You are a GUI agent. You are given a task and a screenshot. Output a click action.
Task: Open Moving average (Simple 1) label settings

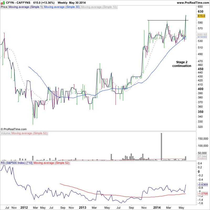26,7
